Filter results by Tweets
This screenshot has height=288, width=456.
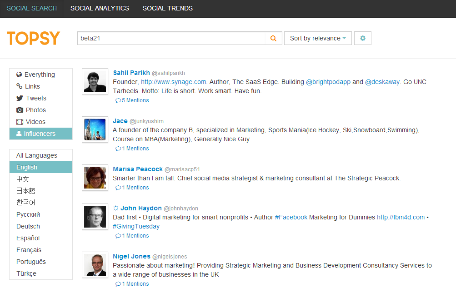tap(36, 98)
